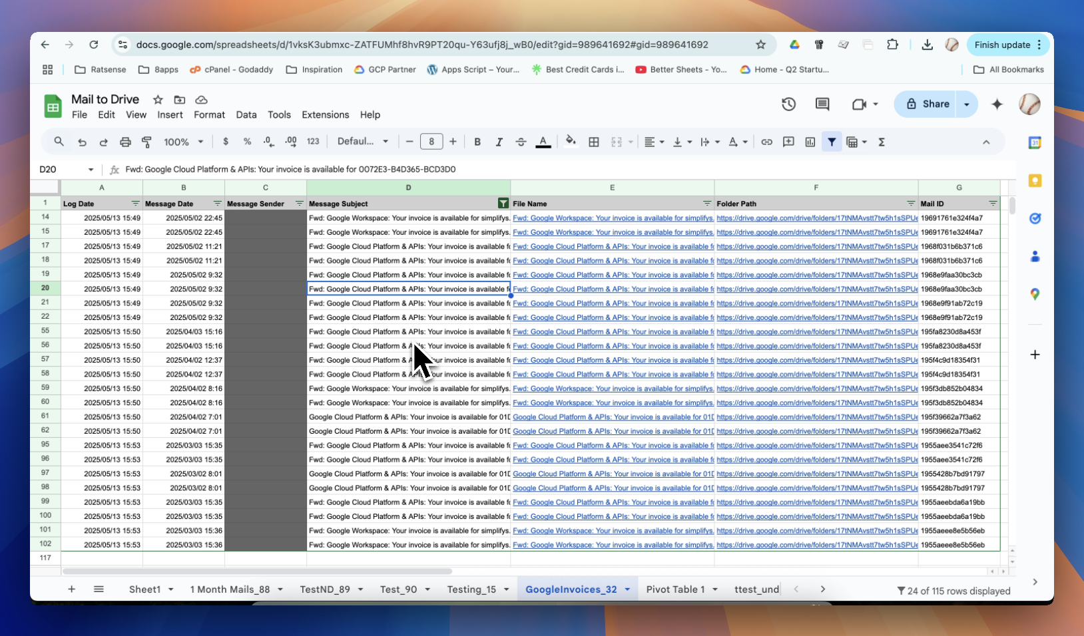The image size is (1084, 636).
Task: Format as currency
Action: tap(226, 142)
